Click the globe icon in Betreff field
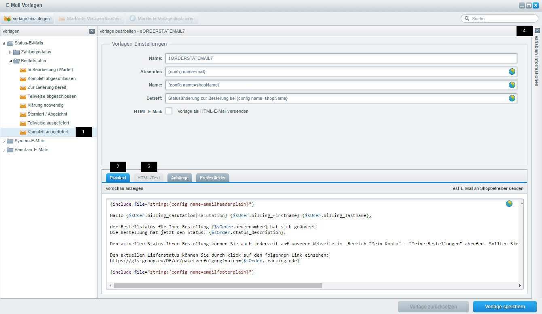This screenshot has height=314, width=542. coord(512,98)
